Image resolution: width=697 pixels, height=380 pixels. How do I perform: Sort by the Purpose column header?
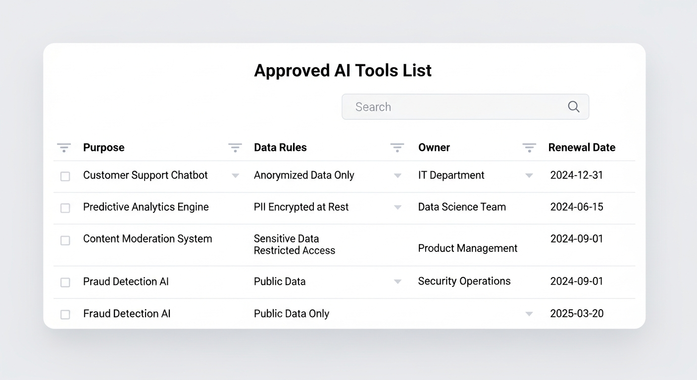pos(103,147)
